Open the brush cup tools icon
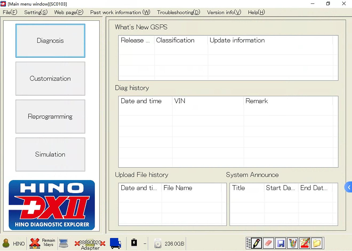Viewport: 352px width, 251px height. (x=293, y=243)
